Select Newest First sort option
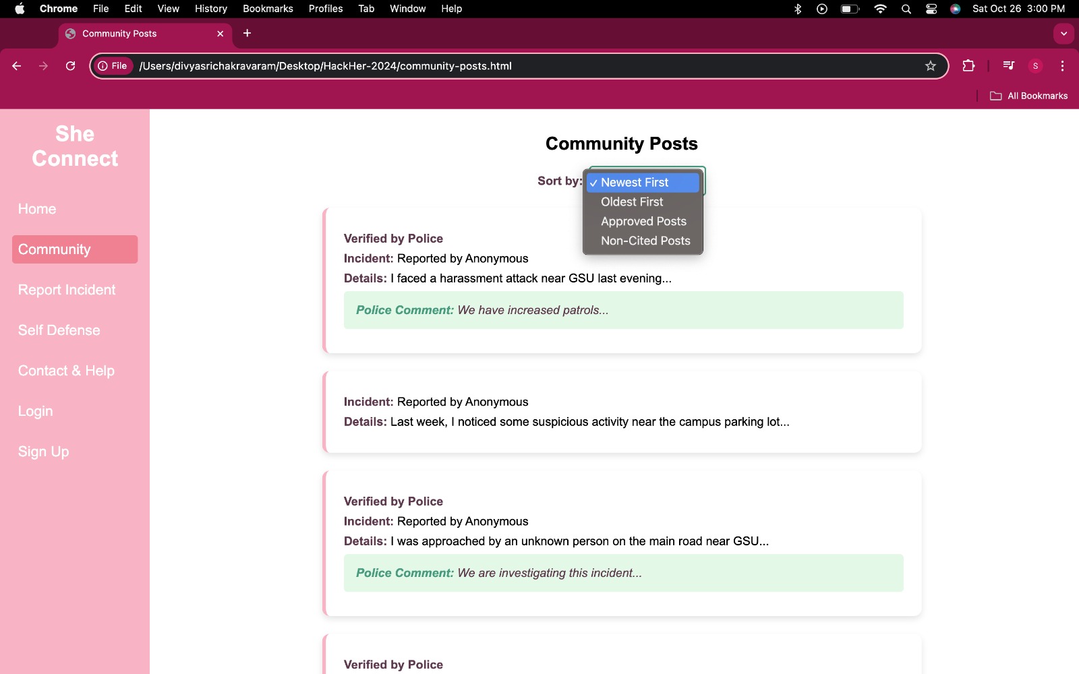Image resolution: width=1079 pixels, height=674 pixels. point(643,183)
